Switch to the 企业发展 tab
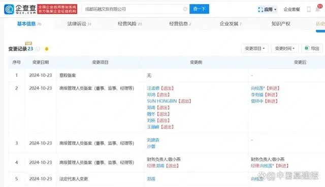The width and height of the screenshot is (325, 187). coord(231,24)
